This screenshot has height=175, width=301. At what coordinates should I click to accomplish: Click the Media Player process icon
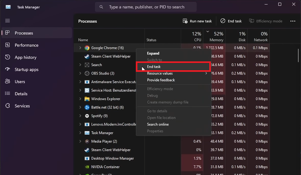coord(87,141)
